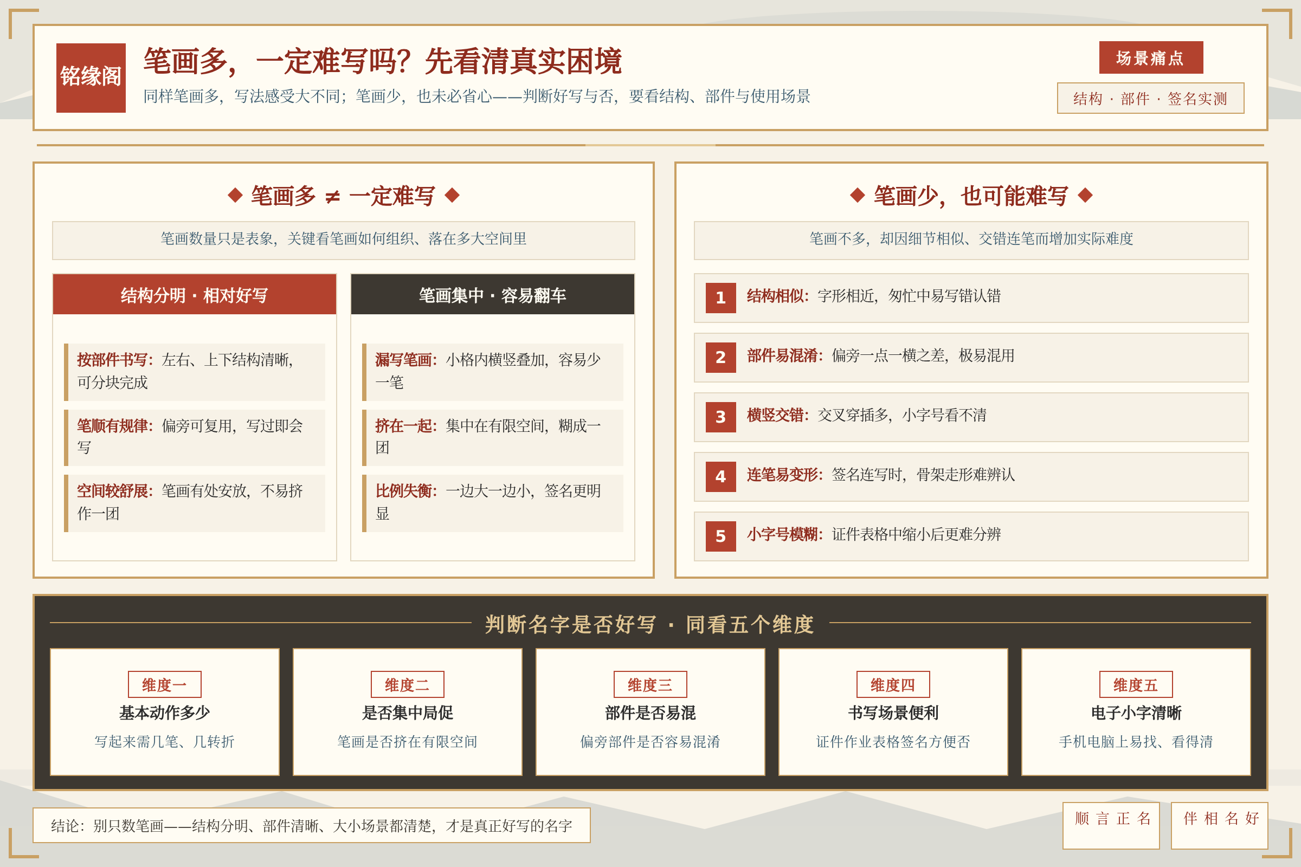Click the 场景痛点 red badge
The width and height of the screenshot is (1301, 867).
(1150, 57)
